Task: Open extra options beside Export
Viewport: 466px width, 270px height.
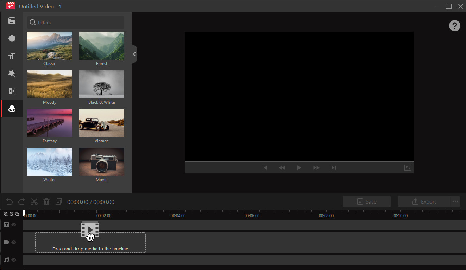Action: 455,201
